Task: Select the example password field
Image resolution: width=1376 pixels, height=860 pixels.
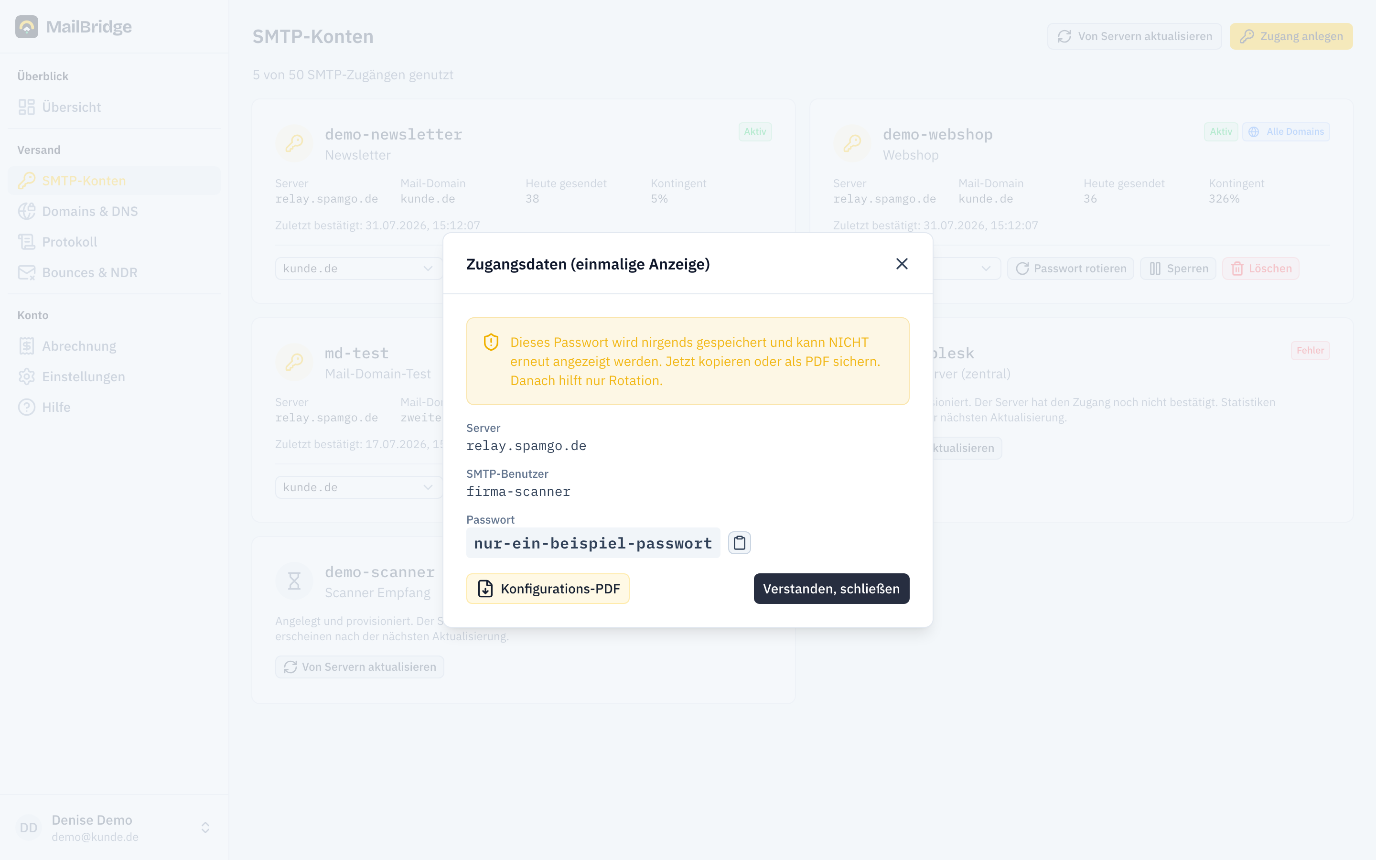Action: click(593, 543)
